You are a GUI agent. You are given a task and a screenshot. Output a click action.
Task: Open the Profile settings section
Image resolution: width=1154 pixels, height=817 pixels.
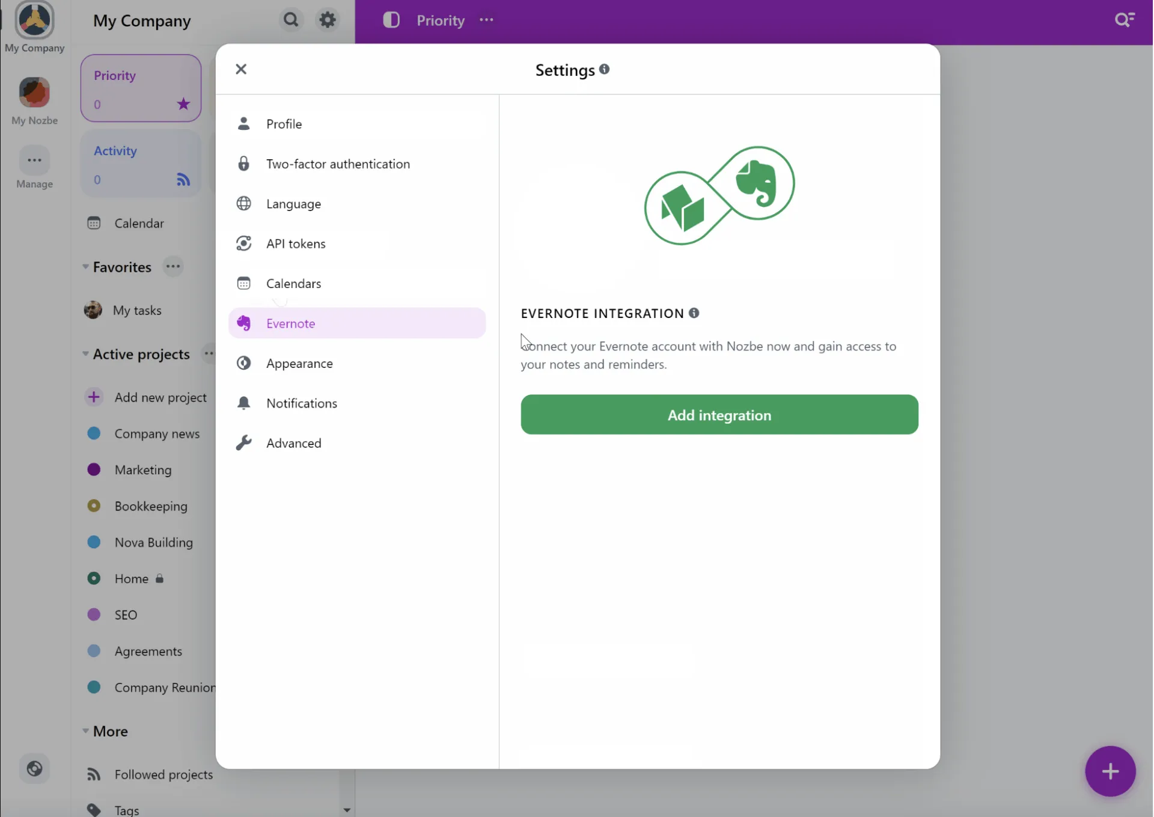tap(357, 124)
